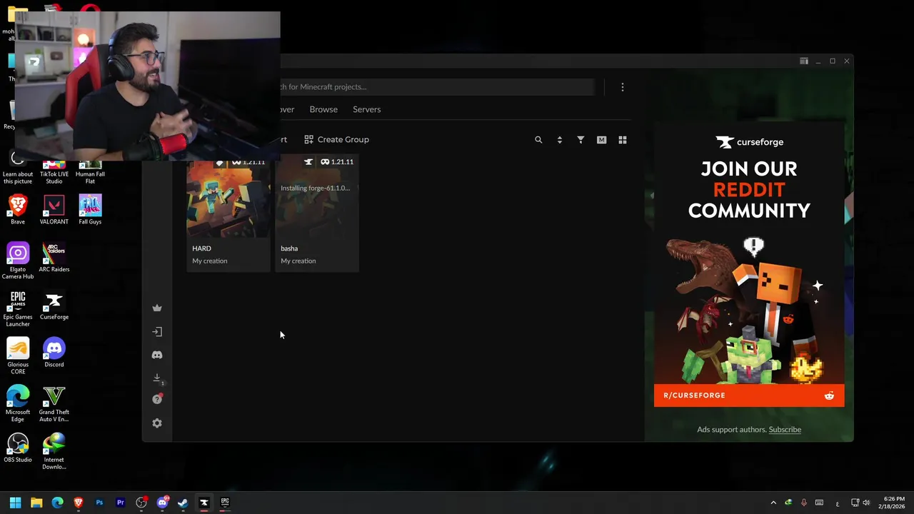Open the Discord desktop shortcut

54,353
